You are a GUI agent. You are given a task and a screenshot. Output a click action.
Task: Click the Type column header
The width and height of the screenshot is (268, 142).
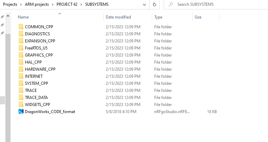[158, 17]
